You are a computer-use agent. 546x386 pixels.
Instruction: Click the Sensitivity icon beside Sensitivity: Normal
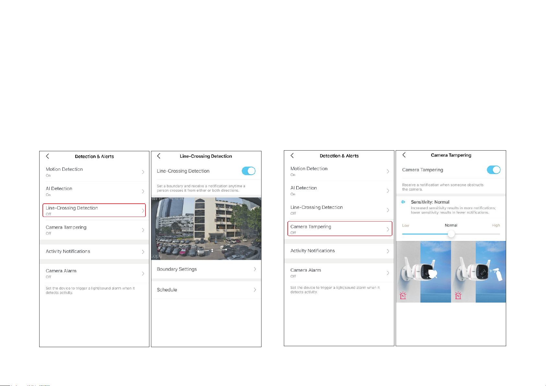pyautogui.click(x=403, y=202)
